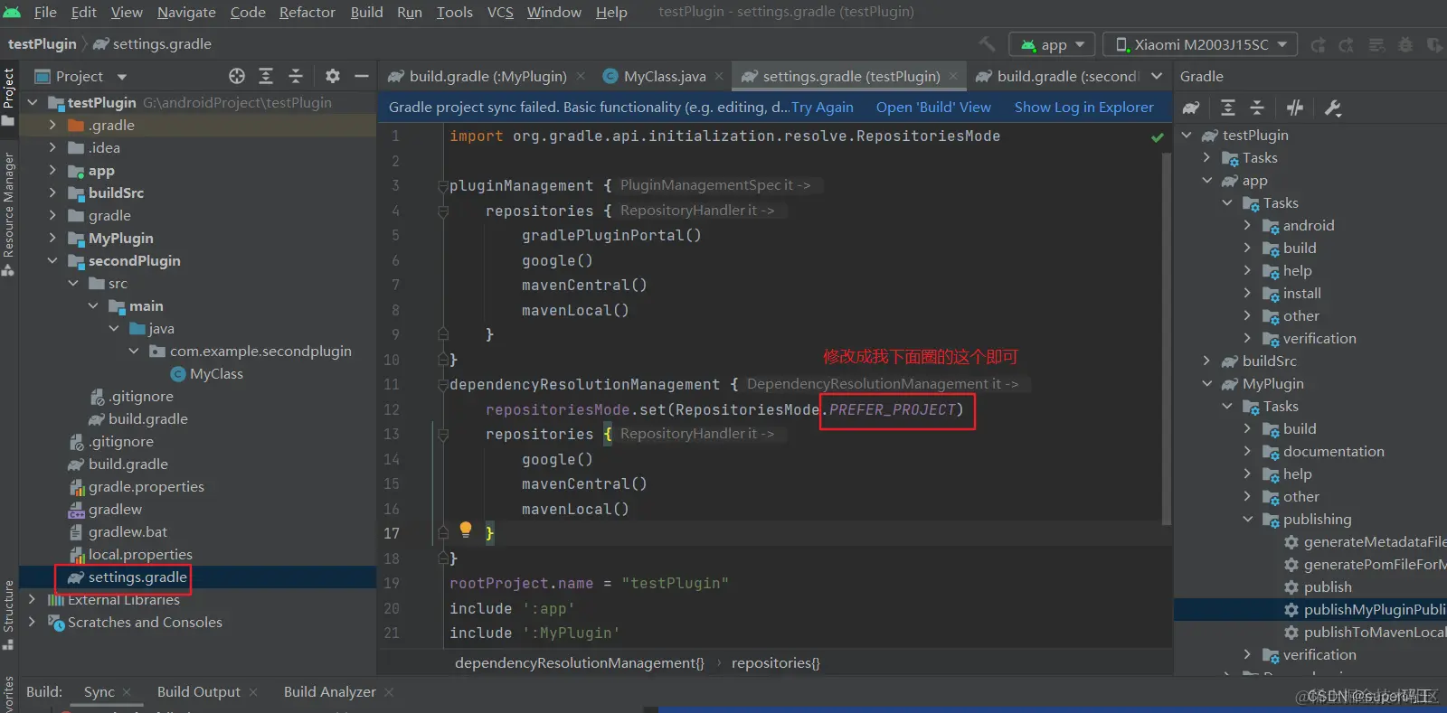This screenshot has height=713, width=1447.
Task: Expand External Libraries node
Action: click(x=33, y=599)
